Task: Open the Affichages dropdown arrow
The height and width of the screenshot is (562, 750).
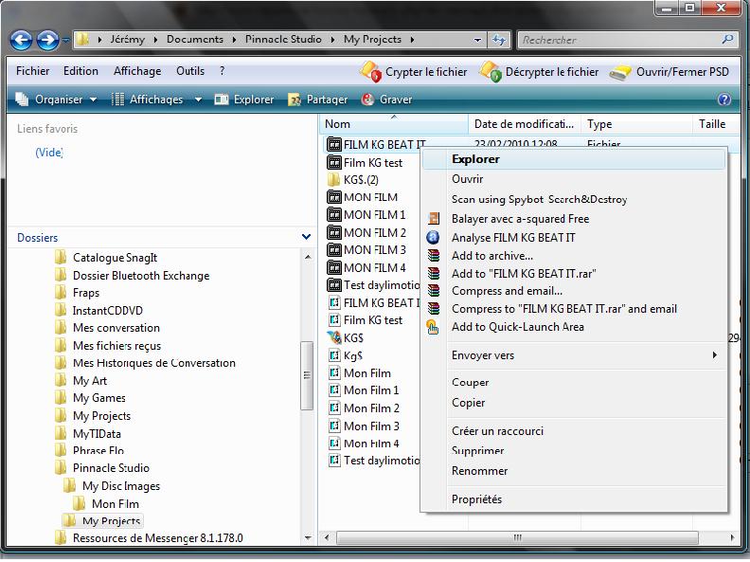Action: [198, 100]
